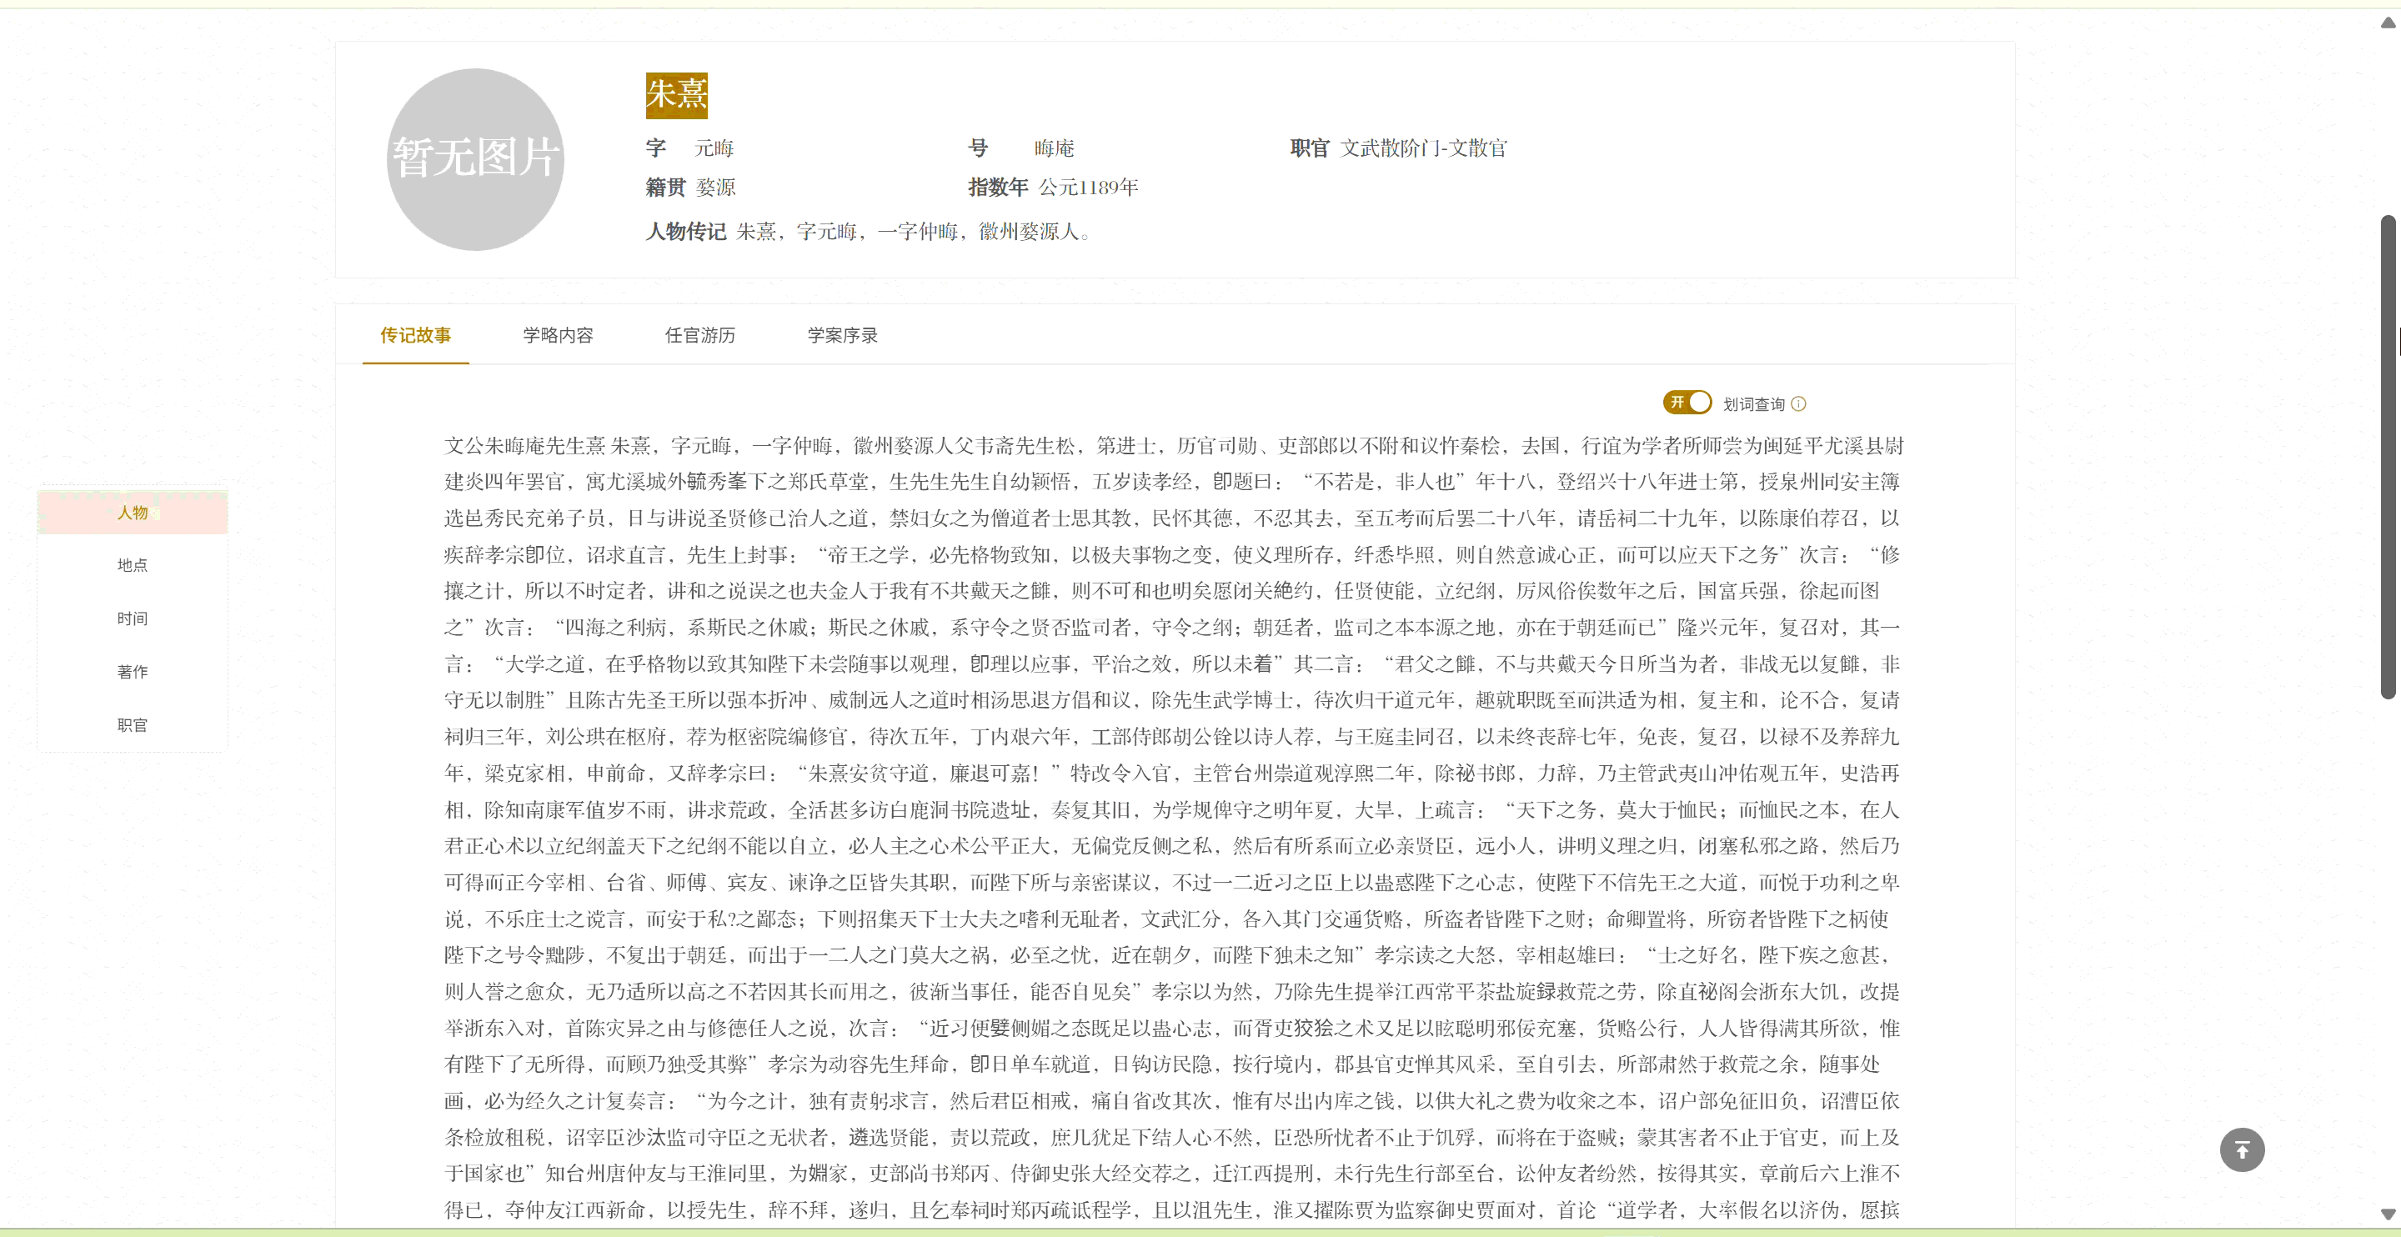Open the 著作 sidebar entry
This screenshot has height=1237, width=2401.
(x=132, y=671)
